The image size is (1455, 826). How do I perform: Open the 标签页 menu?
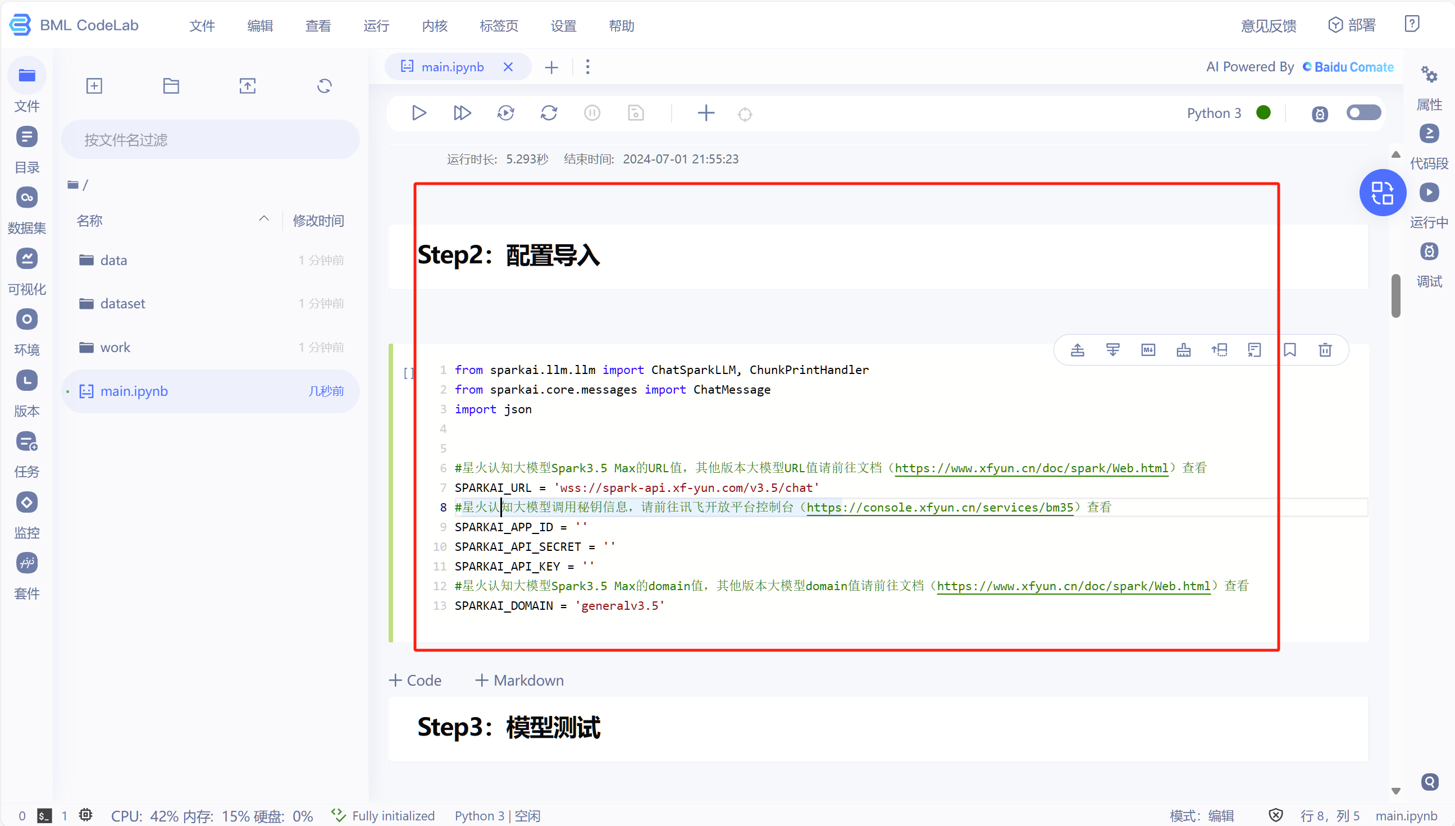pos(499,25)
